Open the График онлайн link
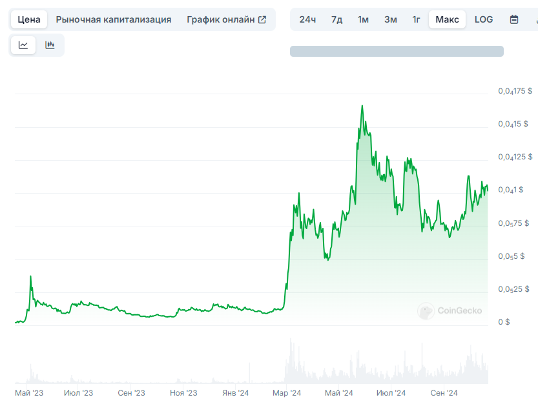The width and height of the screenshot is (538, 404). (221, 19)
